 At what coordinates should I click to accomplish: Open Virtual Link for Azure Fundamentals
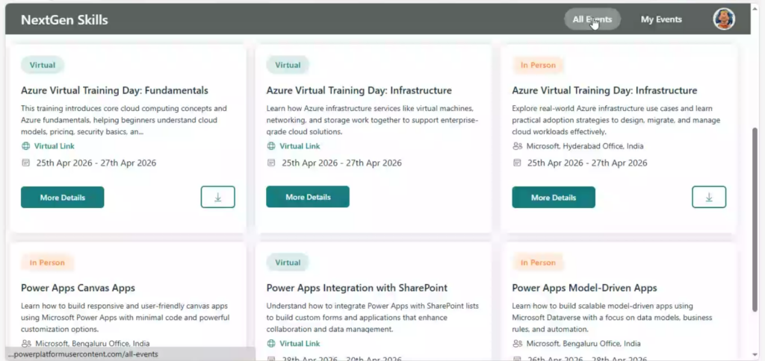click(54, 146)
